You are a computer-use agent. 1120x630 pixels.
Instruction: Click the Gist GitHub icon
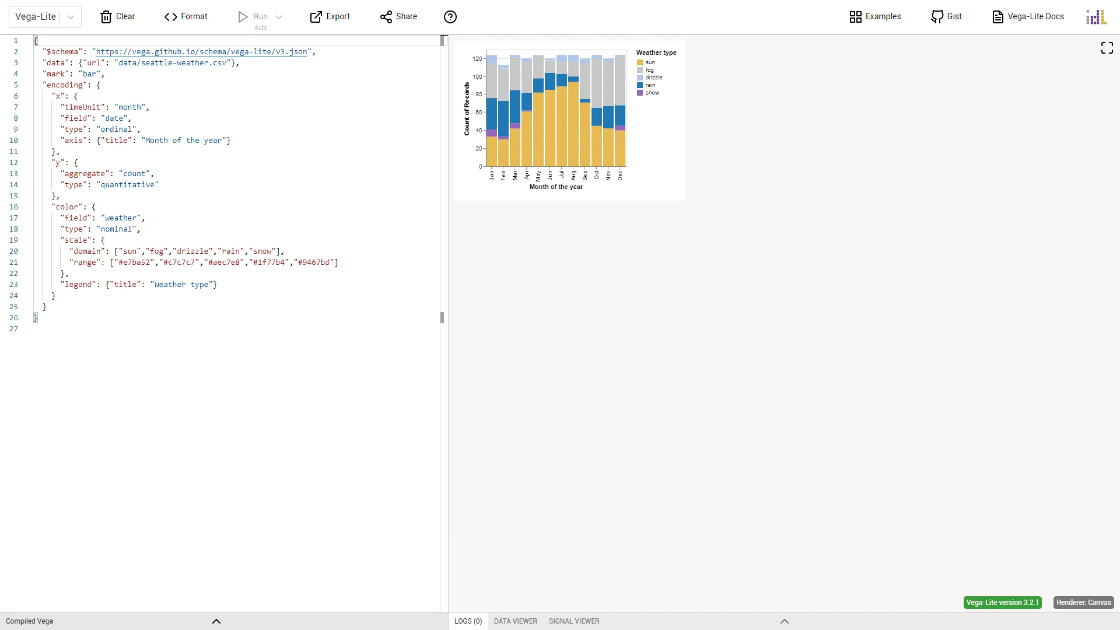(x=937, y=17)
